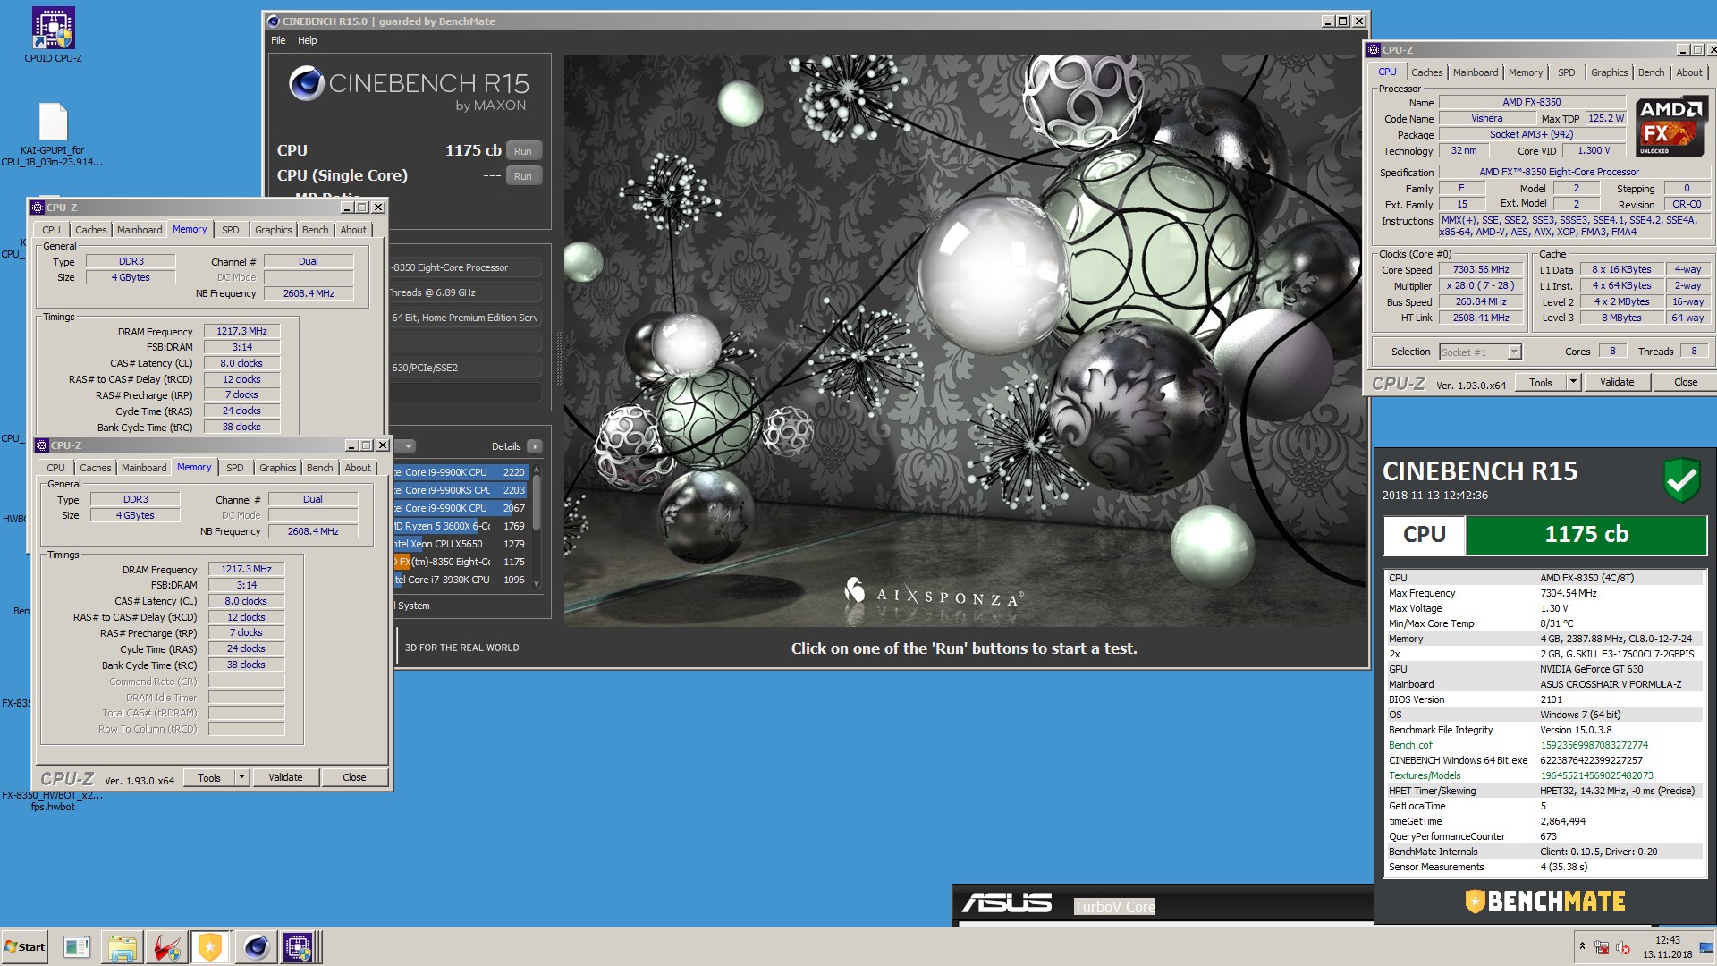Click Validate in right CPU-Z window
1717x966 pixels.
coord(1617,382)
